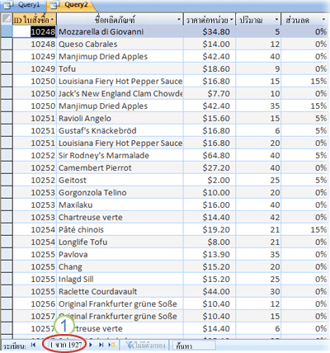Viewport: 330px width, 353px height.
Task: Click the Chang product cell
Action: [120, 266]
